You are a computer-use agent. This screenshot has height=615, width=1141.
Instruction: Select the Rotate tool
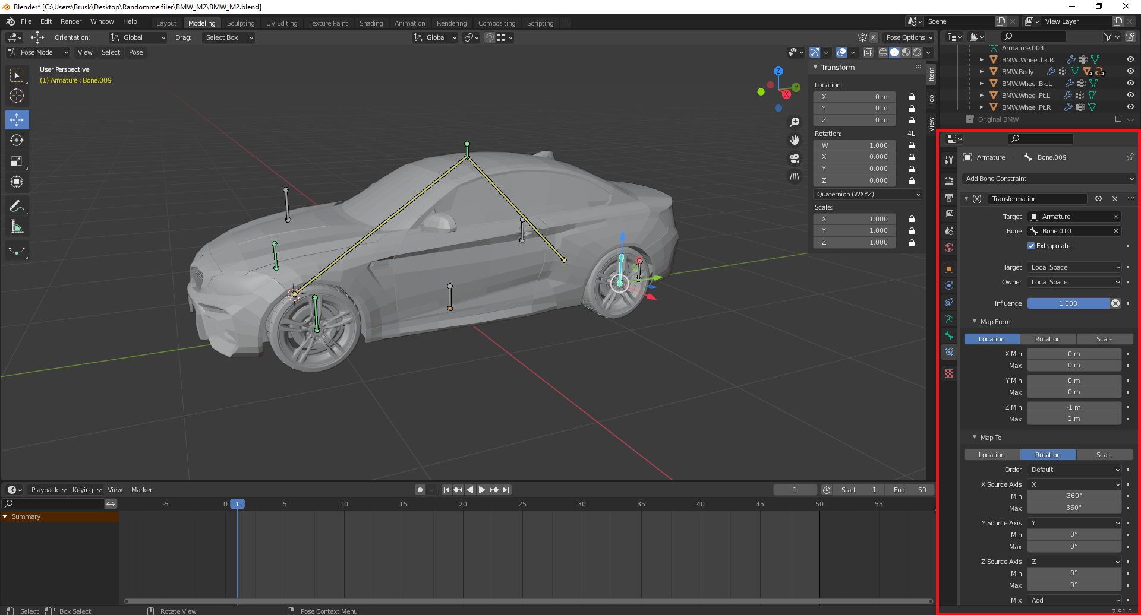click(x=17, y=141)
